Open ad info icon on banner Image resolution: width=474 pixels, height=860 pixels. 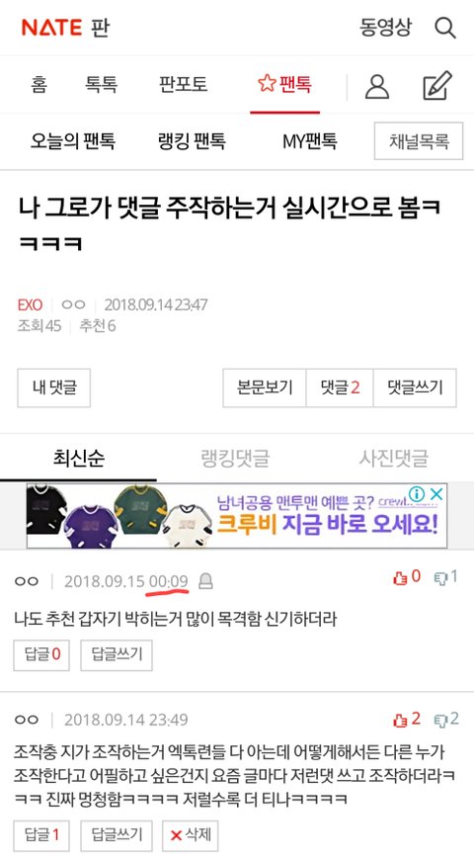coord(417,494)
